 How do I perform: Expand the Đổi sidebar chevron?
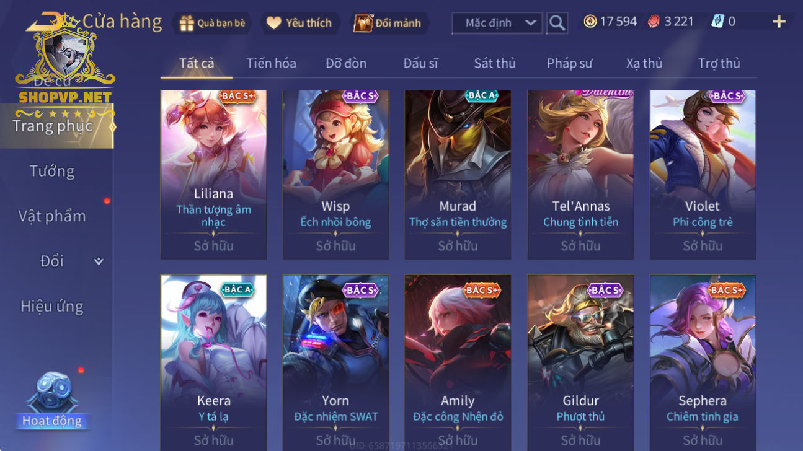[99, 261]
